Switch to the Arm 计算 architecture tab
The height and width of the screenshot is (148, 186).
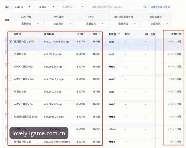tap(58, 17)
